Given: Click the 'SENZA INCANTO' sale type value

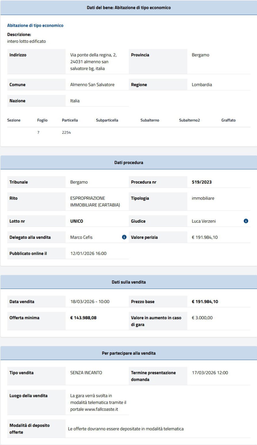Looking at the screenshot, I should [86, 373].
